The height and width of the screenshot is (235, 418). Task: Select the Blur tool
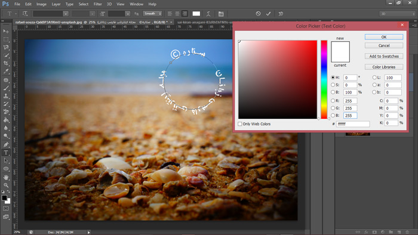click(x=6, y=128)
